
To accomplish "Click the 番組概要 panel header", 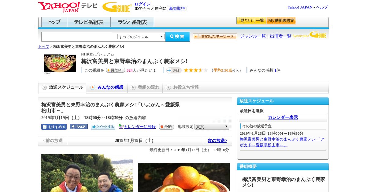I will [x=283, y=166].
